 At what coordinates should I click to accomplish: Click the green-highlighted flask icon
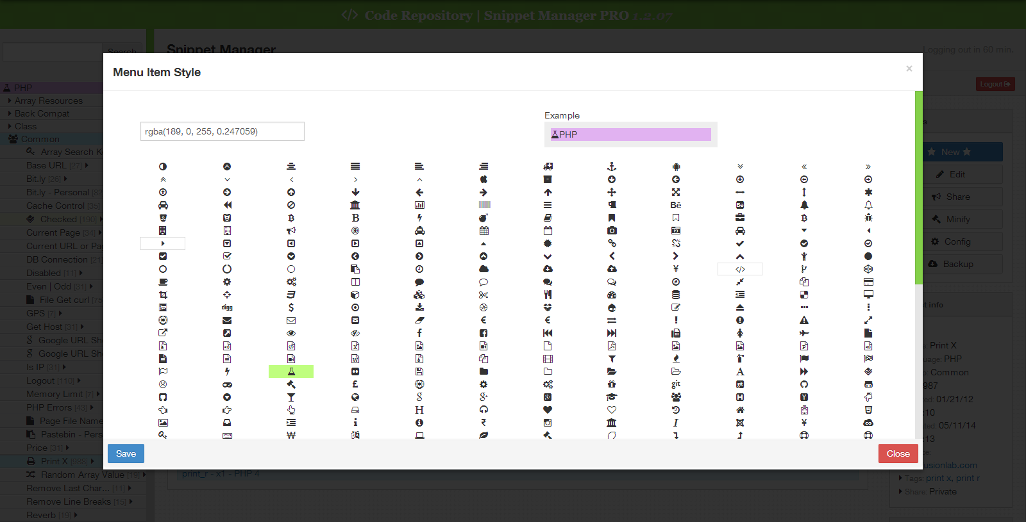click(291, 371)
